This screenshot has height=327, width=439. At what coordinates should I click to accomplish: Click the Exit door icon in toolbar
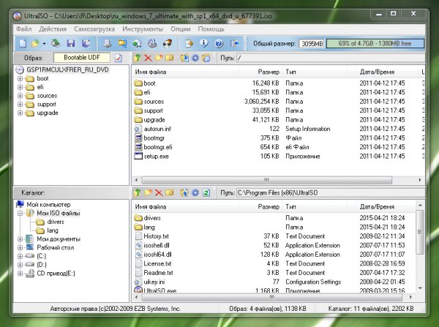pyautogui.click(x=234, y=43)
